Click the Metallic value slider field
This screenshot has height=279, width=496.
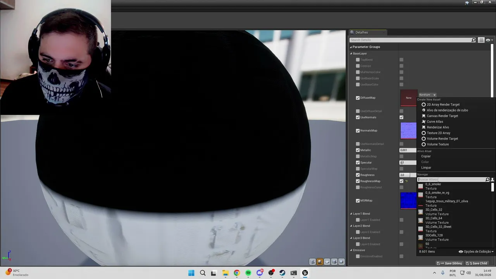pos(408,150)
